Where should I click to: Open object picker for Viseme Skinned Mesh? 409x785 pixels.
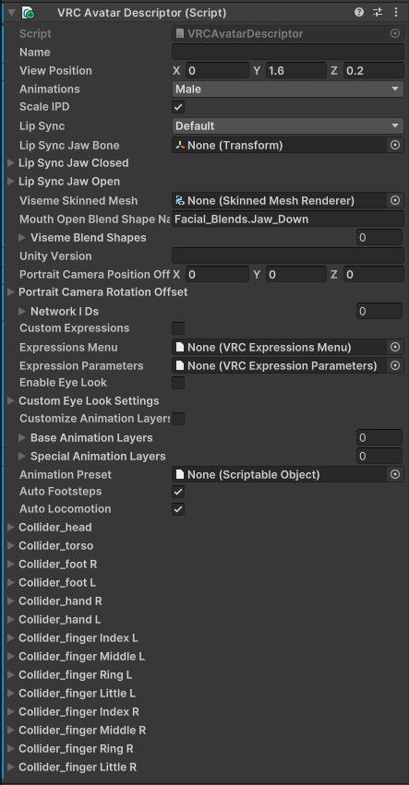click(x=395, y=200)
